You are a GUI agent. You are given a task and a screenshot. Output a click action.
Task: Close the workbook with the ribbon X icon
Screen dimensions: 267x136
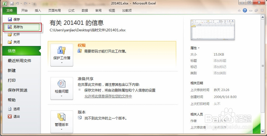pos(262,11)
